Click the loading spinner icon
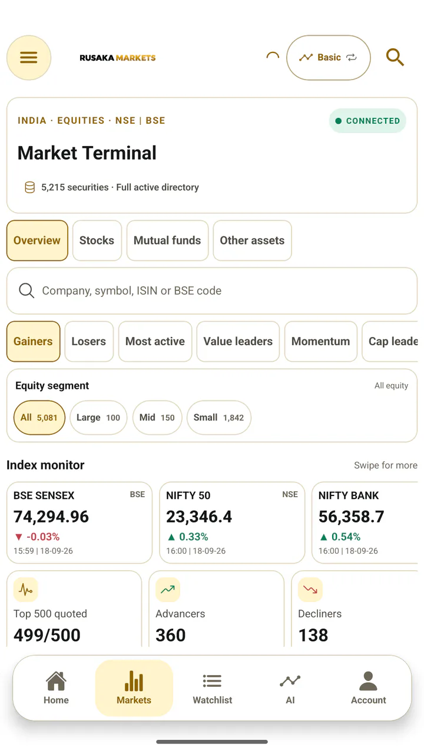 point(273,57)
